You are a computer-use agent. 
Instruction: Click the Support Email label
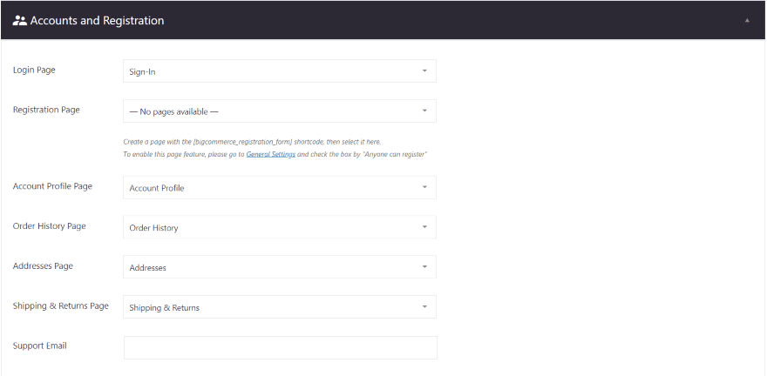[39, 346]
